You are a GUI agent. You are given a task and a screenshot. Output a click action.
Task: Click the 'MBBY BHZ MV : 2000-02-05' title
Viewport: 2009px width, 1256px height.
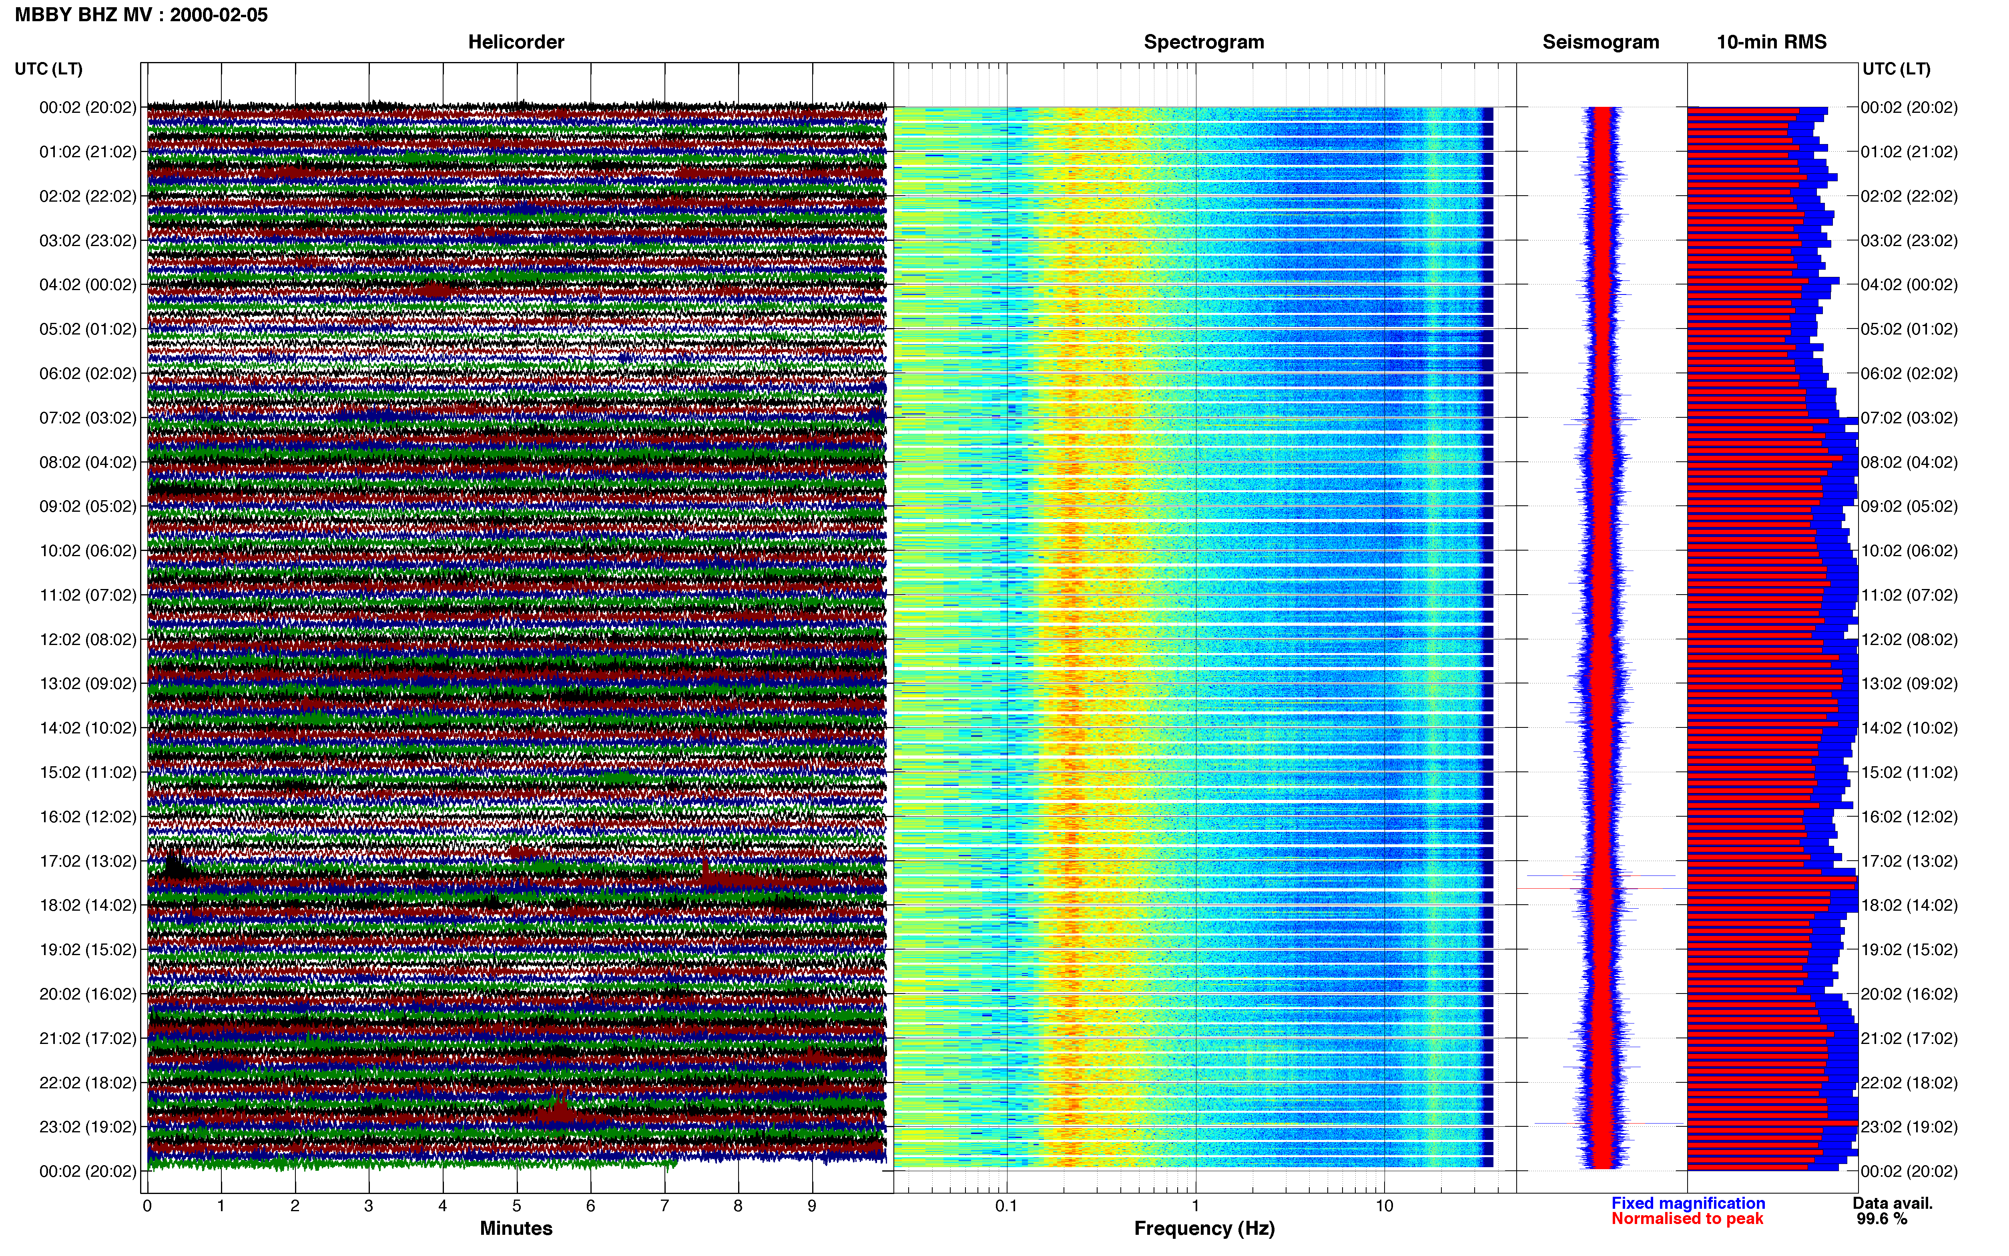[x=141, y=15]
